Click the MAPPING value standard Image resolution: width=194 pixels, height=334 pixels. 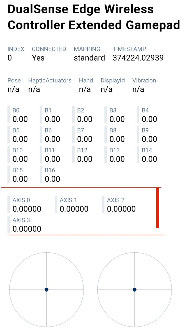click(89, 58)
